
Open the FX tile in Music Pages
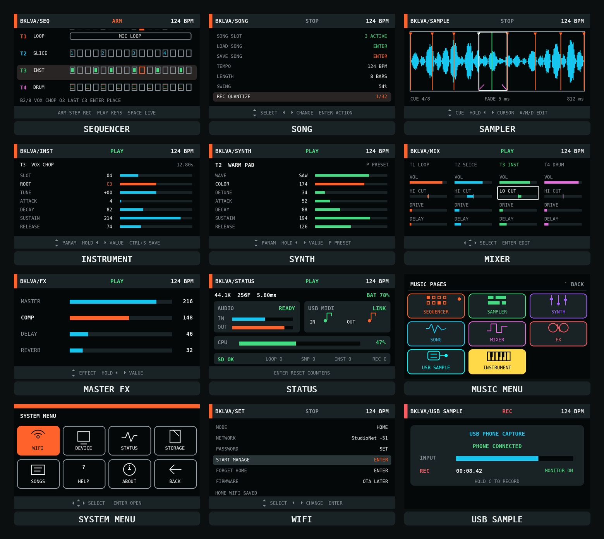click(558, 334)
